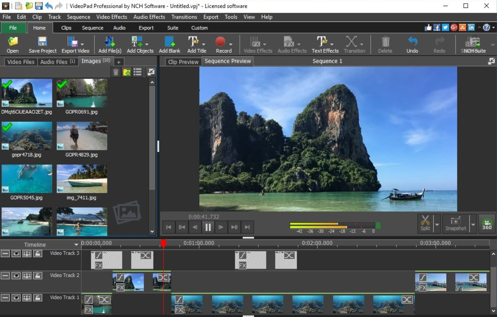Screen dimensions: 497x317
Task: Click the Undo arrow in the ribbon
Action: [x=412, y=41]
